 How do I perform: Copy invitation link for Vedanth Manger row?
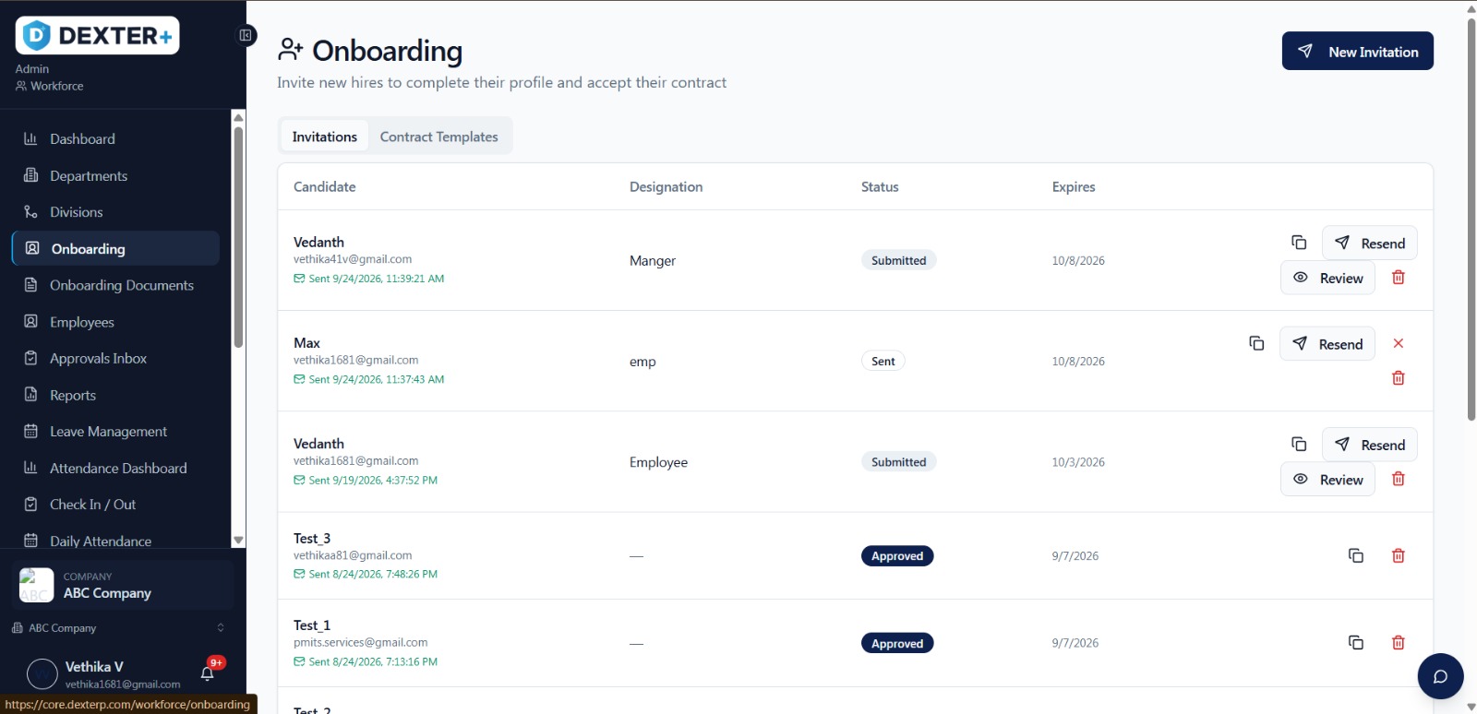pos(1299,243)
